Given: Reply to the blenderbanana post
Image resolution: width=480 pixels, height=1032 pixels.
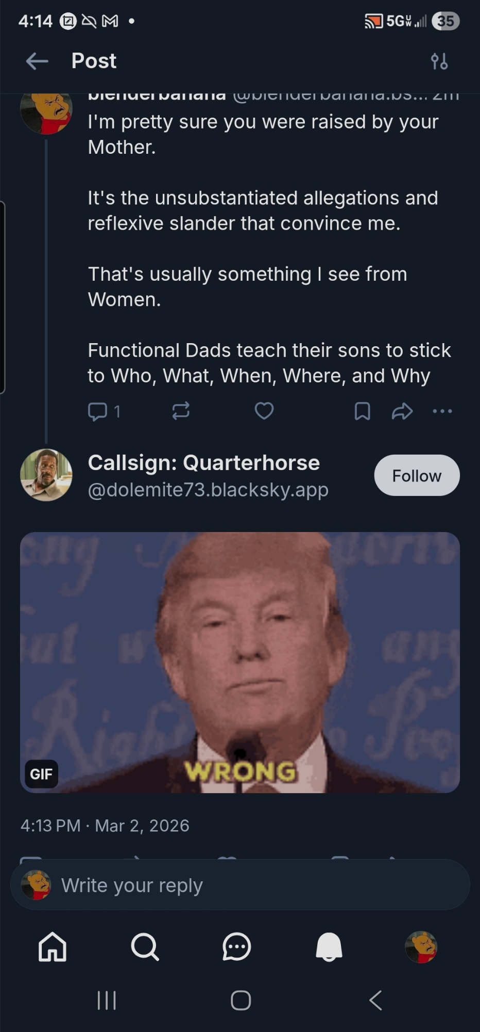Looking at the screenshot, I should pyautogui.click(x=98, y=411).
